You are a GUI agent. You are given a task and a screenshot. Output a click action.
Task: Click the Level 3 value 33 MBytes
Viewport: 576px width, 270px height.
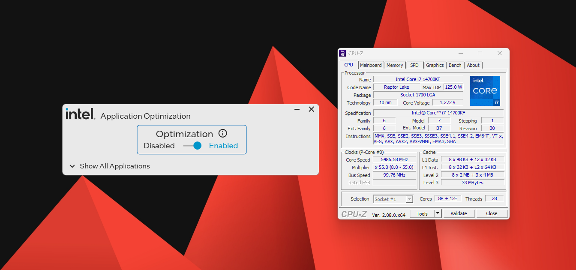pos(472,183)
